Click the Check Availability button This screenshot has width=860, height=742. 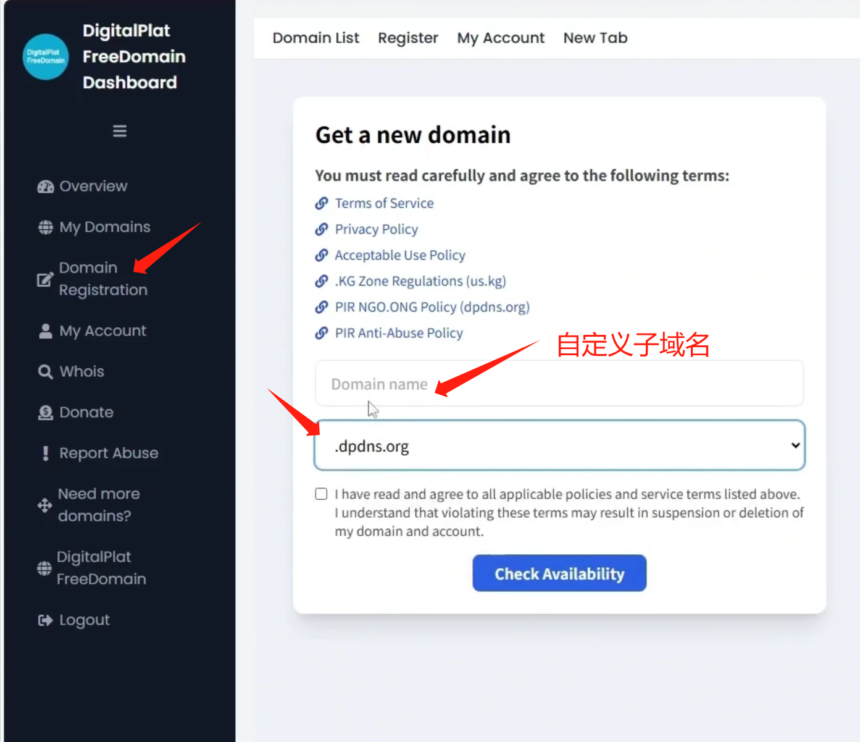[x=559, y=573]
